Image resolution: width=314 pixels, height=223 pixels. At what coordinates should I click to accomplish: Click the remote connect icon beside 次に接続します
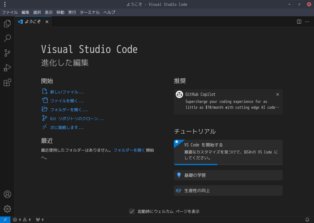coord(45,127)
